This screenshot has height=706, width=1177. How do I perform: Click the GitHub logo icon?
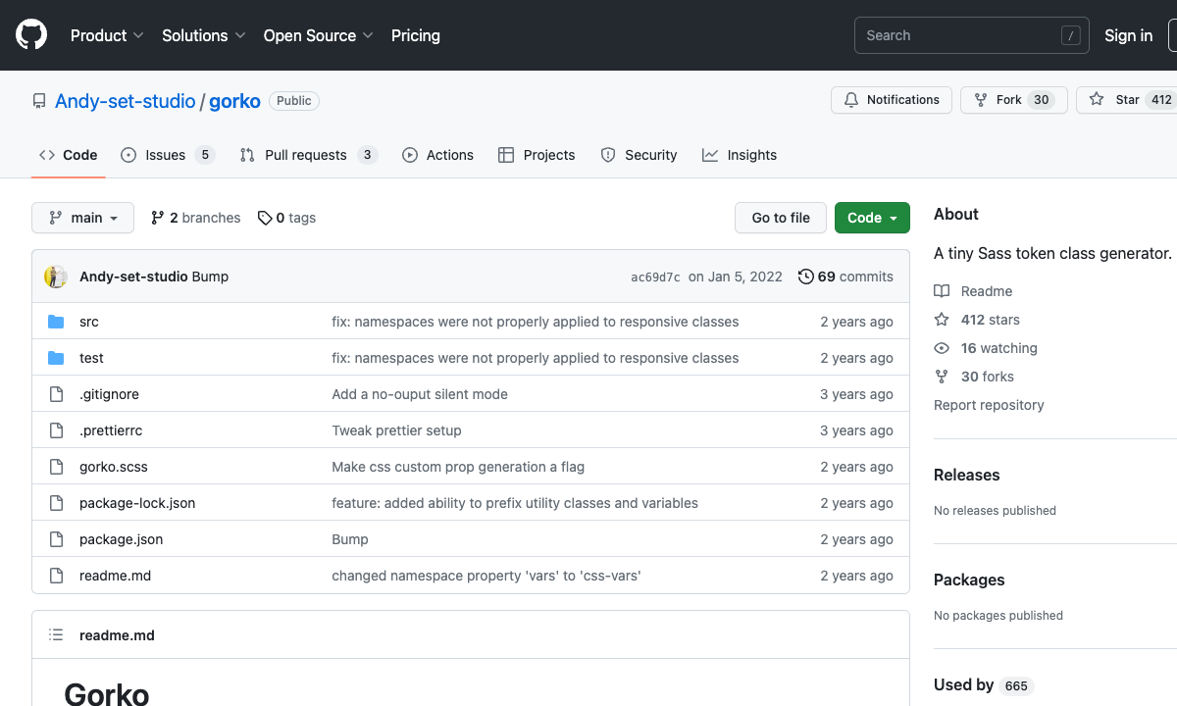pos(31,35)
